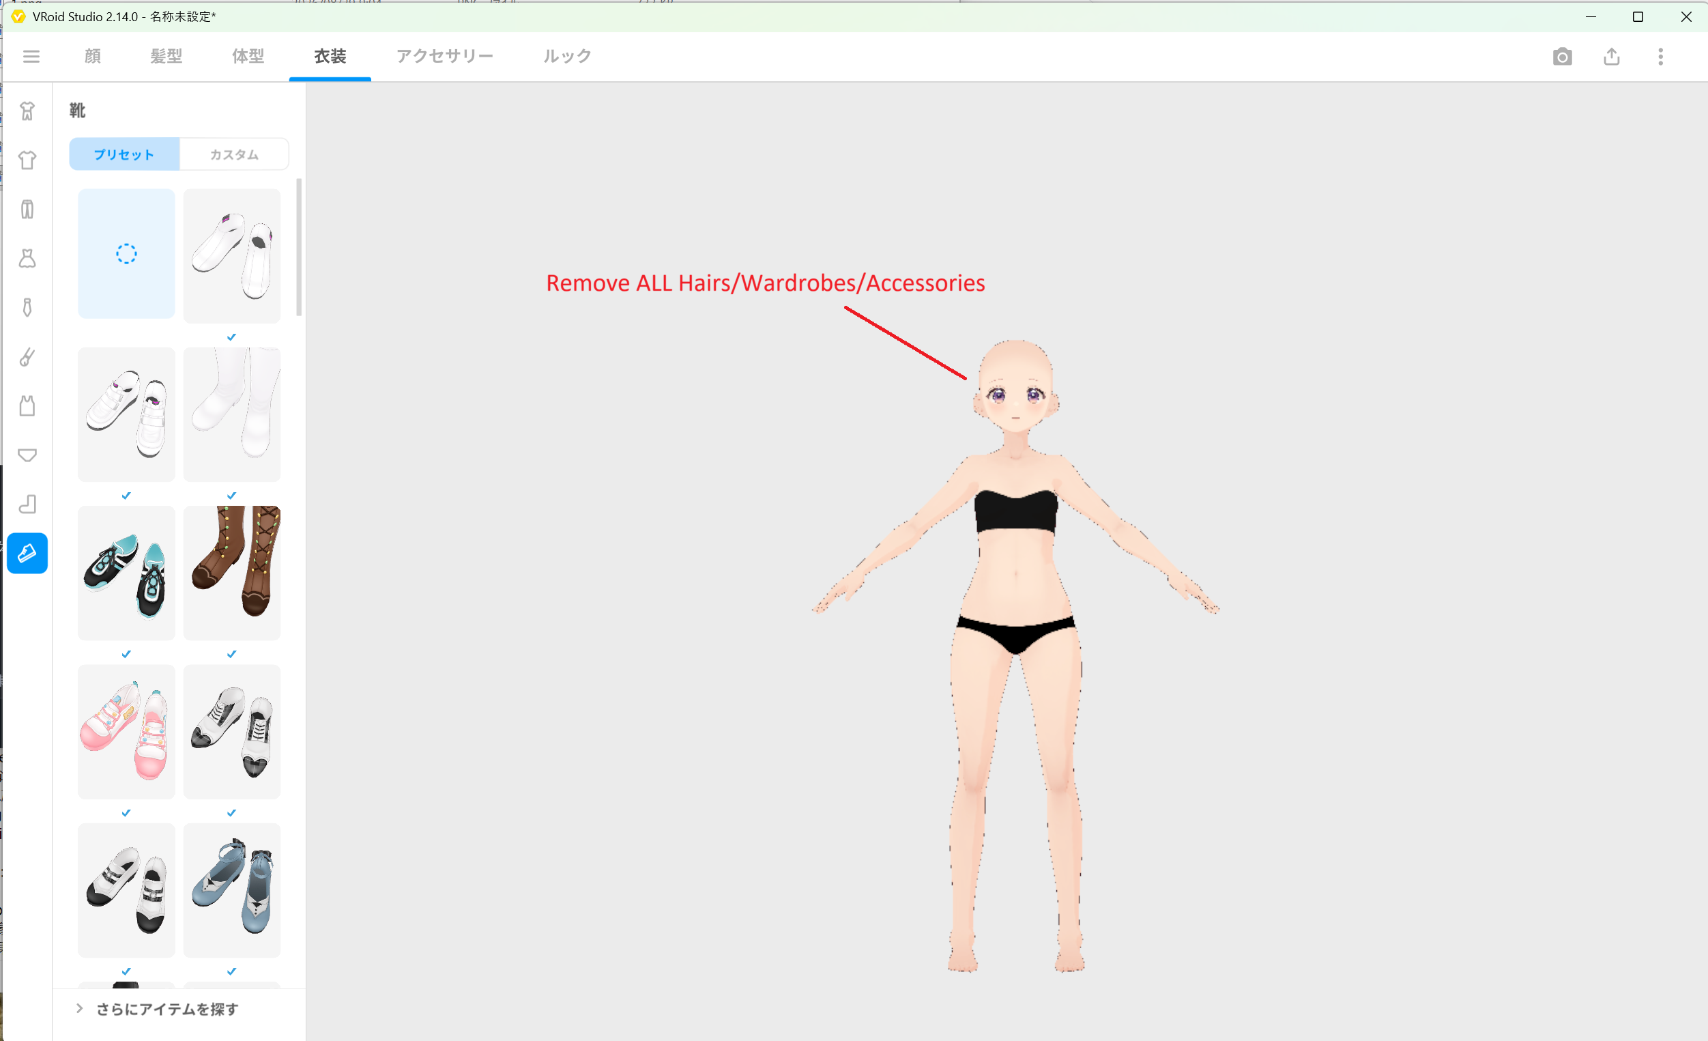Open the three-dot more options menu
1708x1041 pixels.
pyautogui.click(x=1660, y=56)
